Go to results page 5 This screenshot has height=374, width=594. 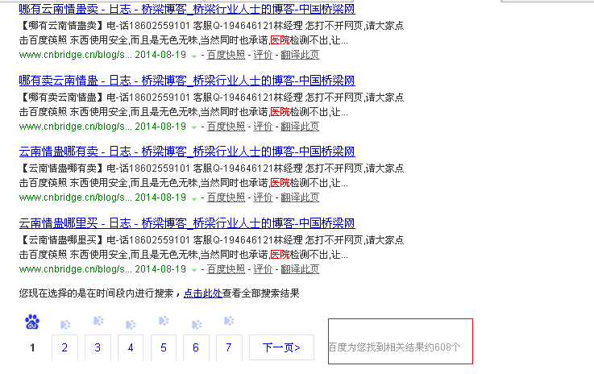tap(164, 347)
